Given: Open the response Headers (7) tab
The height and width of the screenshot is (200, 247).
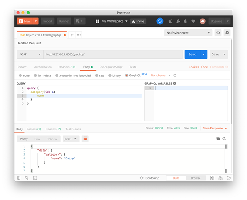Looking at the screenshot, I should tap(53, 129).
